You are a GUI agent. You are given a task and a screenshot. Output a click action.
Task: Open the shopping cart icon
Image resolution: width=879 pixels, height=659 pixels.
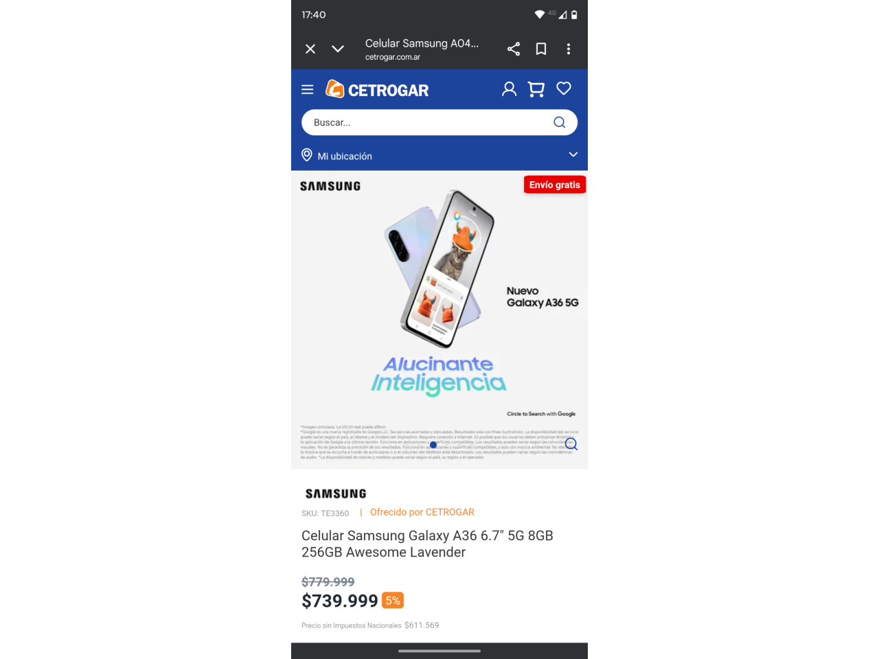click(536, 89)
